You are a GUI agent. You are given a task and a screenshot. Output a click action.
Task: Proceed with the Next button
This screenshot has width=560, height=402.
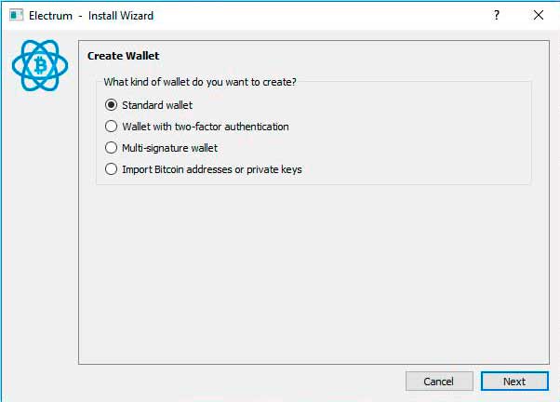pyautogui.click(x=514, y=382)
